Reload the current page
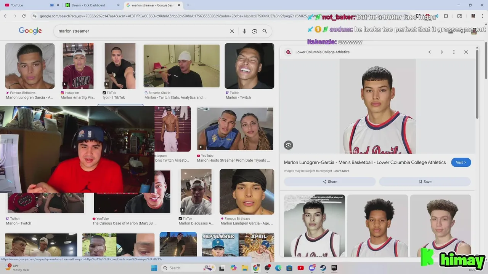The image size is (488, 274). coord(24,16)
